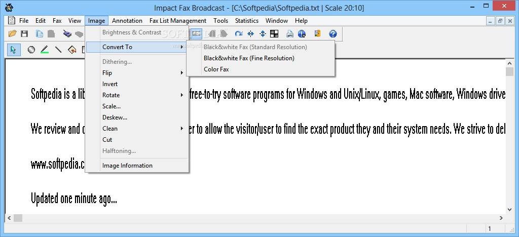Select the line drawing tool
The width and height of the screenshot is (519, 237).
tap(58, 50)
